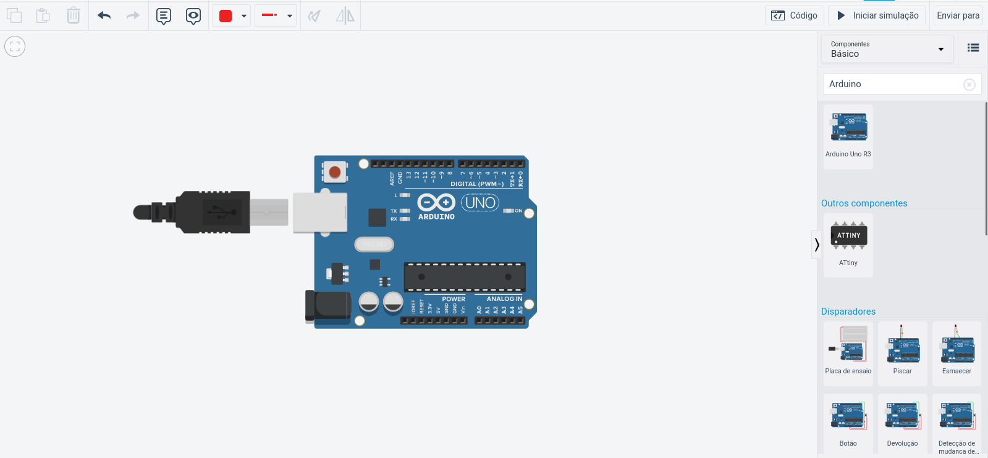Screen dimensions: 988x458
Task: Clear the component search text
Action: point(969,85)
